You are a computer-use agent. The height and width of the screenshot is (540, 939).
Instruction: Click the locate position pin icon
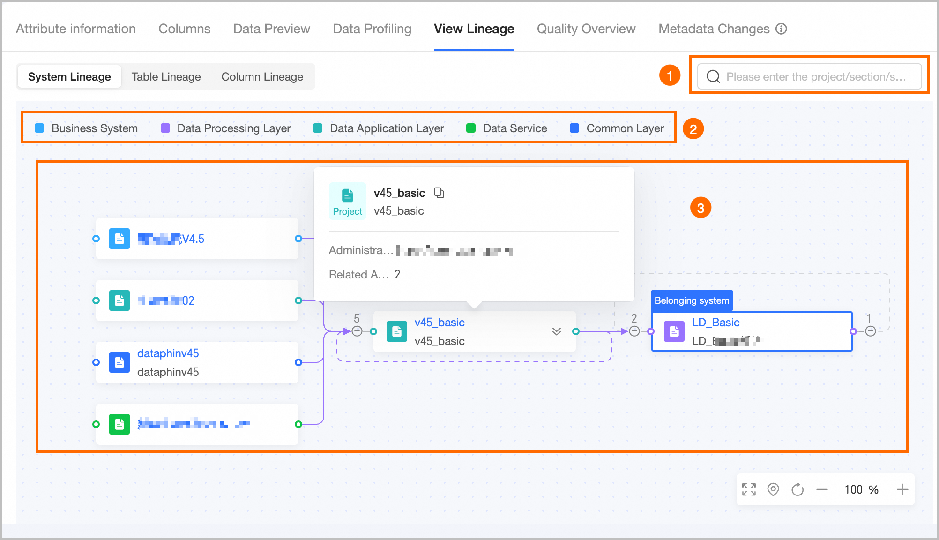tap(773, 489)
